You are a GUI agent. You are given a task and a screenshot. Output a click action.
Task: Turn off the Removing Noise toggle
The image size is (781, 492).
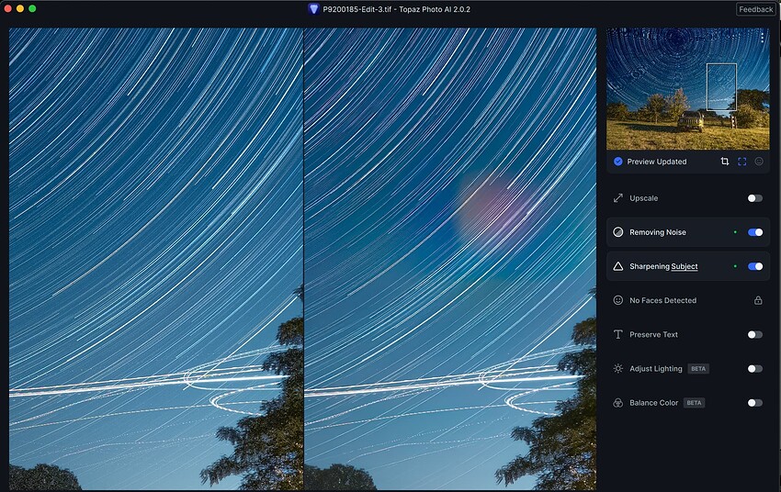point(755,232)
